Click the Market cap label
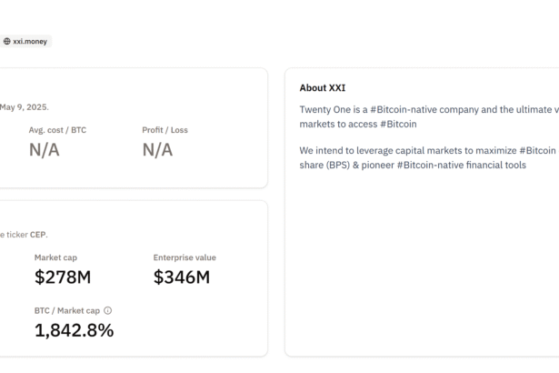Screen dimensions: 559x373 pyautogui.click(x=55, y=257)
